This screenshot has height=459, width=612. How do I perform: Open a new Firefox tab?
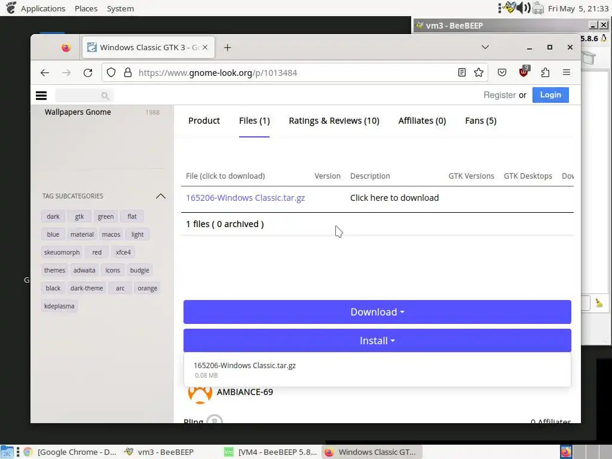228,48
